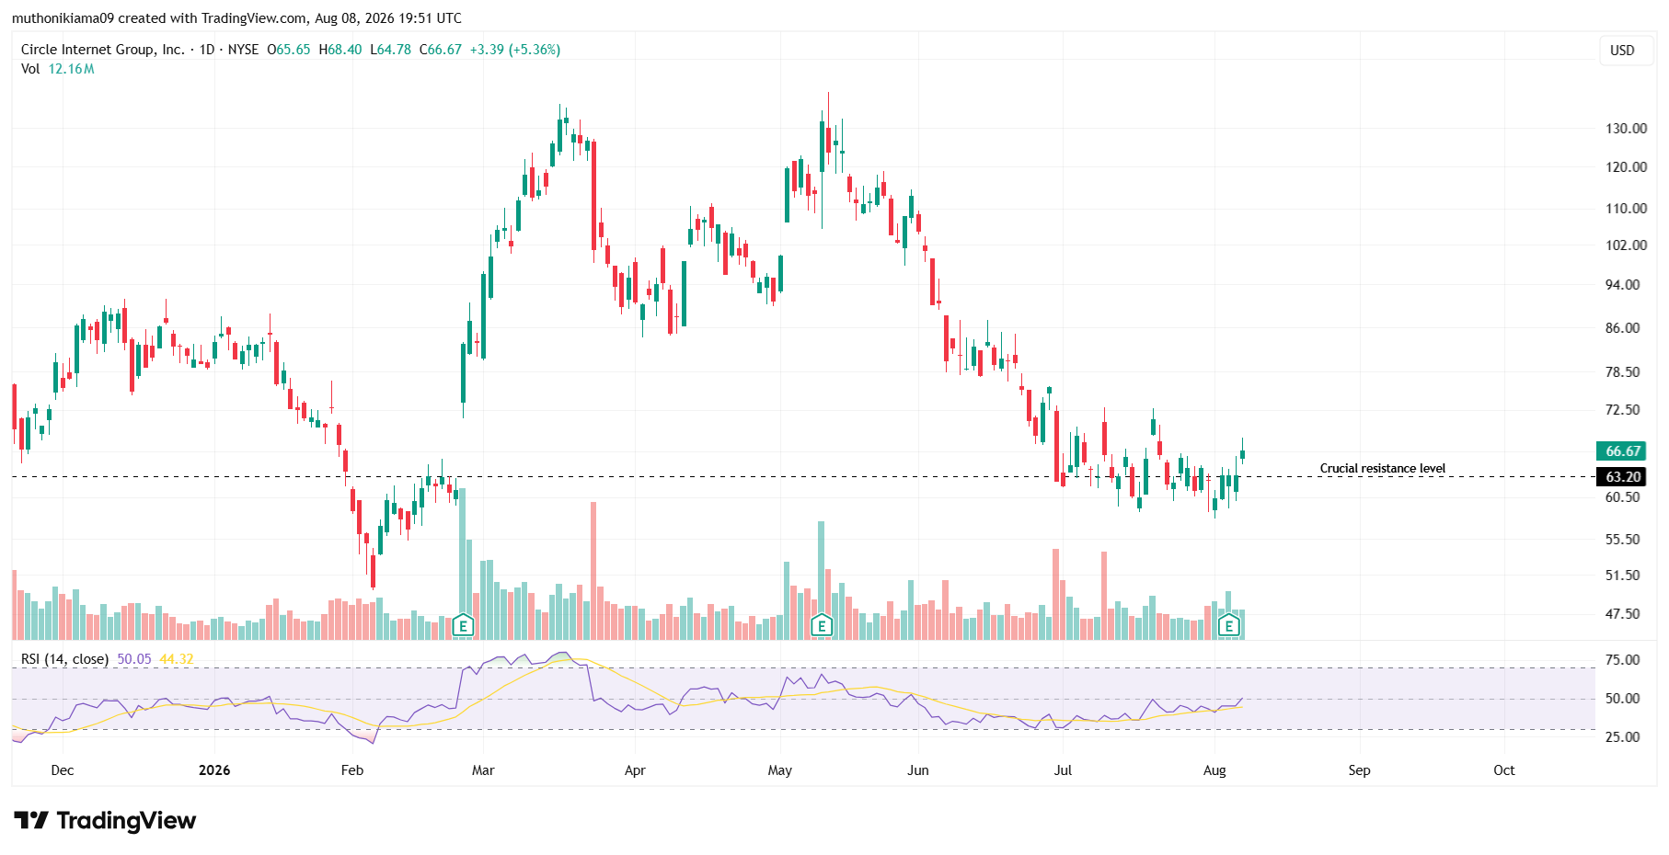Screen dimensions: 1669x855
Task: Click the 102.00 price axis label
Action: coord(1626,245)
